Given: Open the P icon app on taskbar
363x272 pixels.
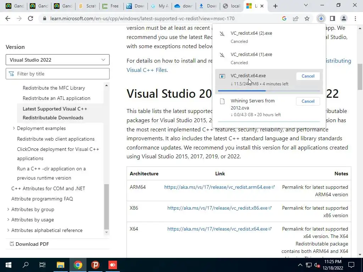Looking at the screenshot, I should point(95,265).
